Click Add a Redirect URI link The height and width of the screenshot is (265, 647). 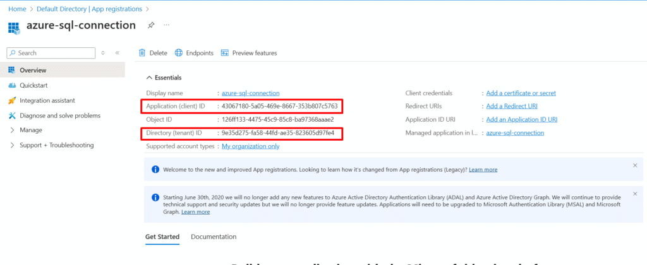pyautogui.click(x=512, y=107)
